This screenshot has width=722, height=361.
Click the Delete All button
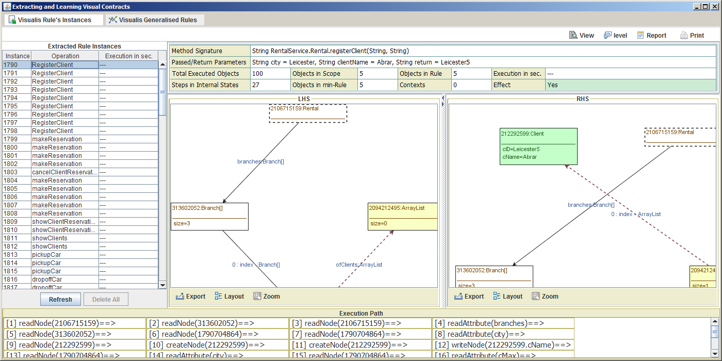[x=106, y=300]
